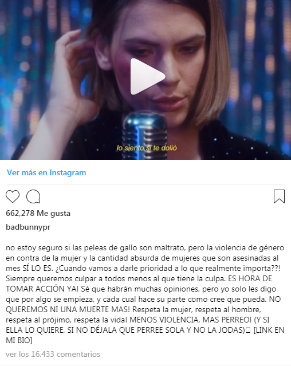Click the '662,278 Me gusta' likes count
This screenshot has height=366, width=291.
coord(38,213)
